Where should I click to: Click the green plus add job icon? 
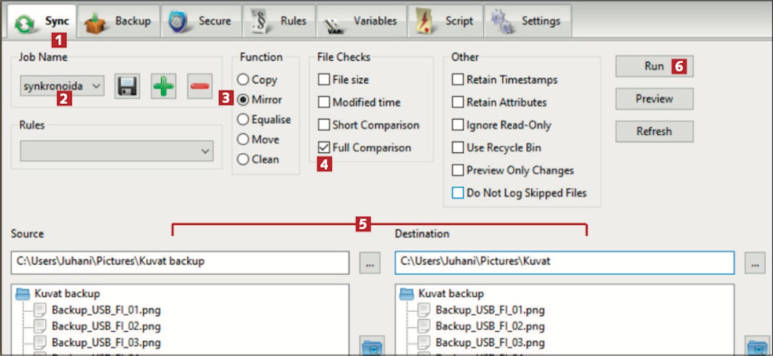(163, 86)
